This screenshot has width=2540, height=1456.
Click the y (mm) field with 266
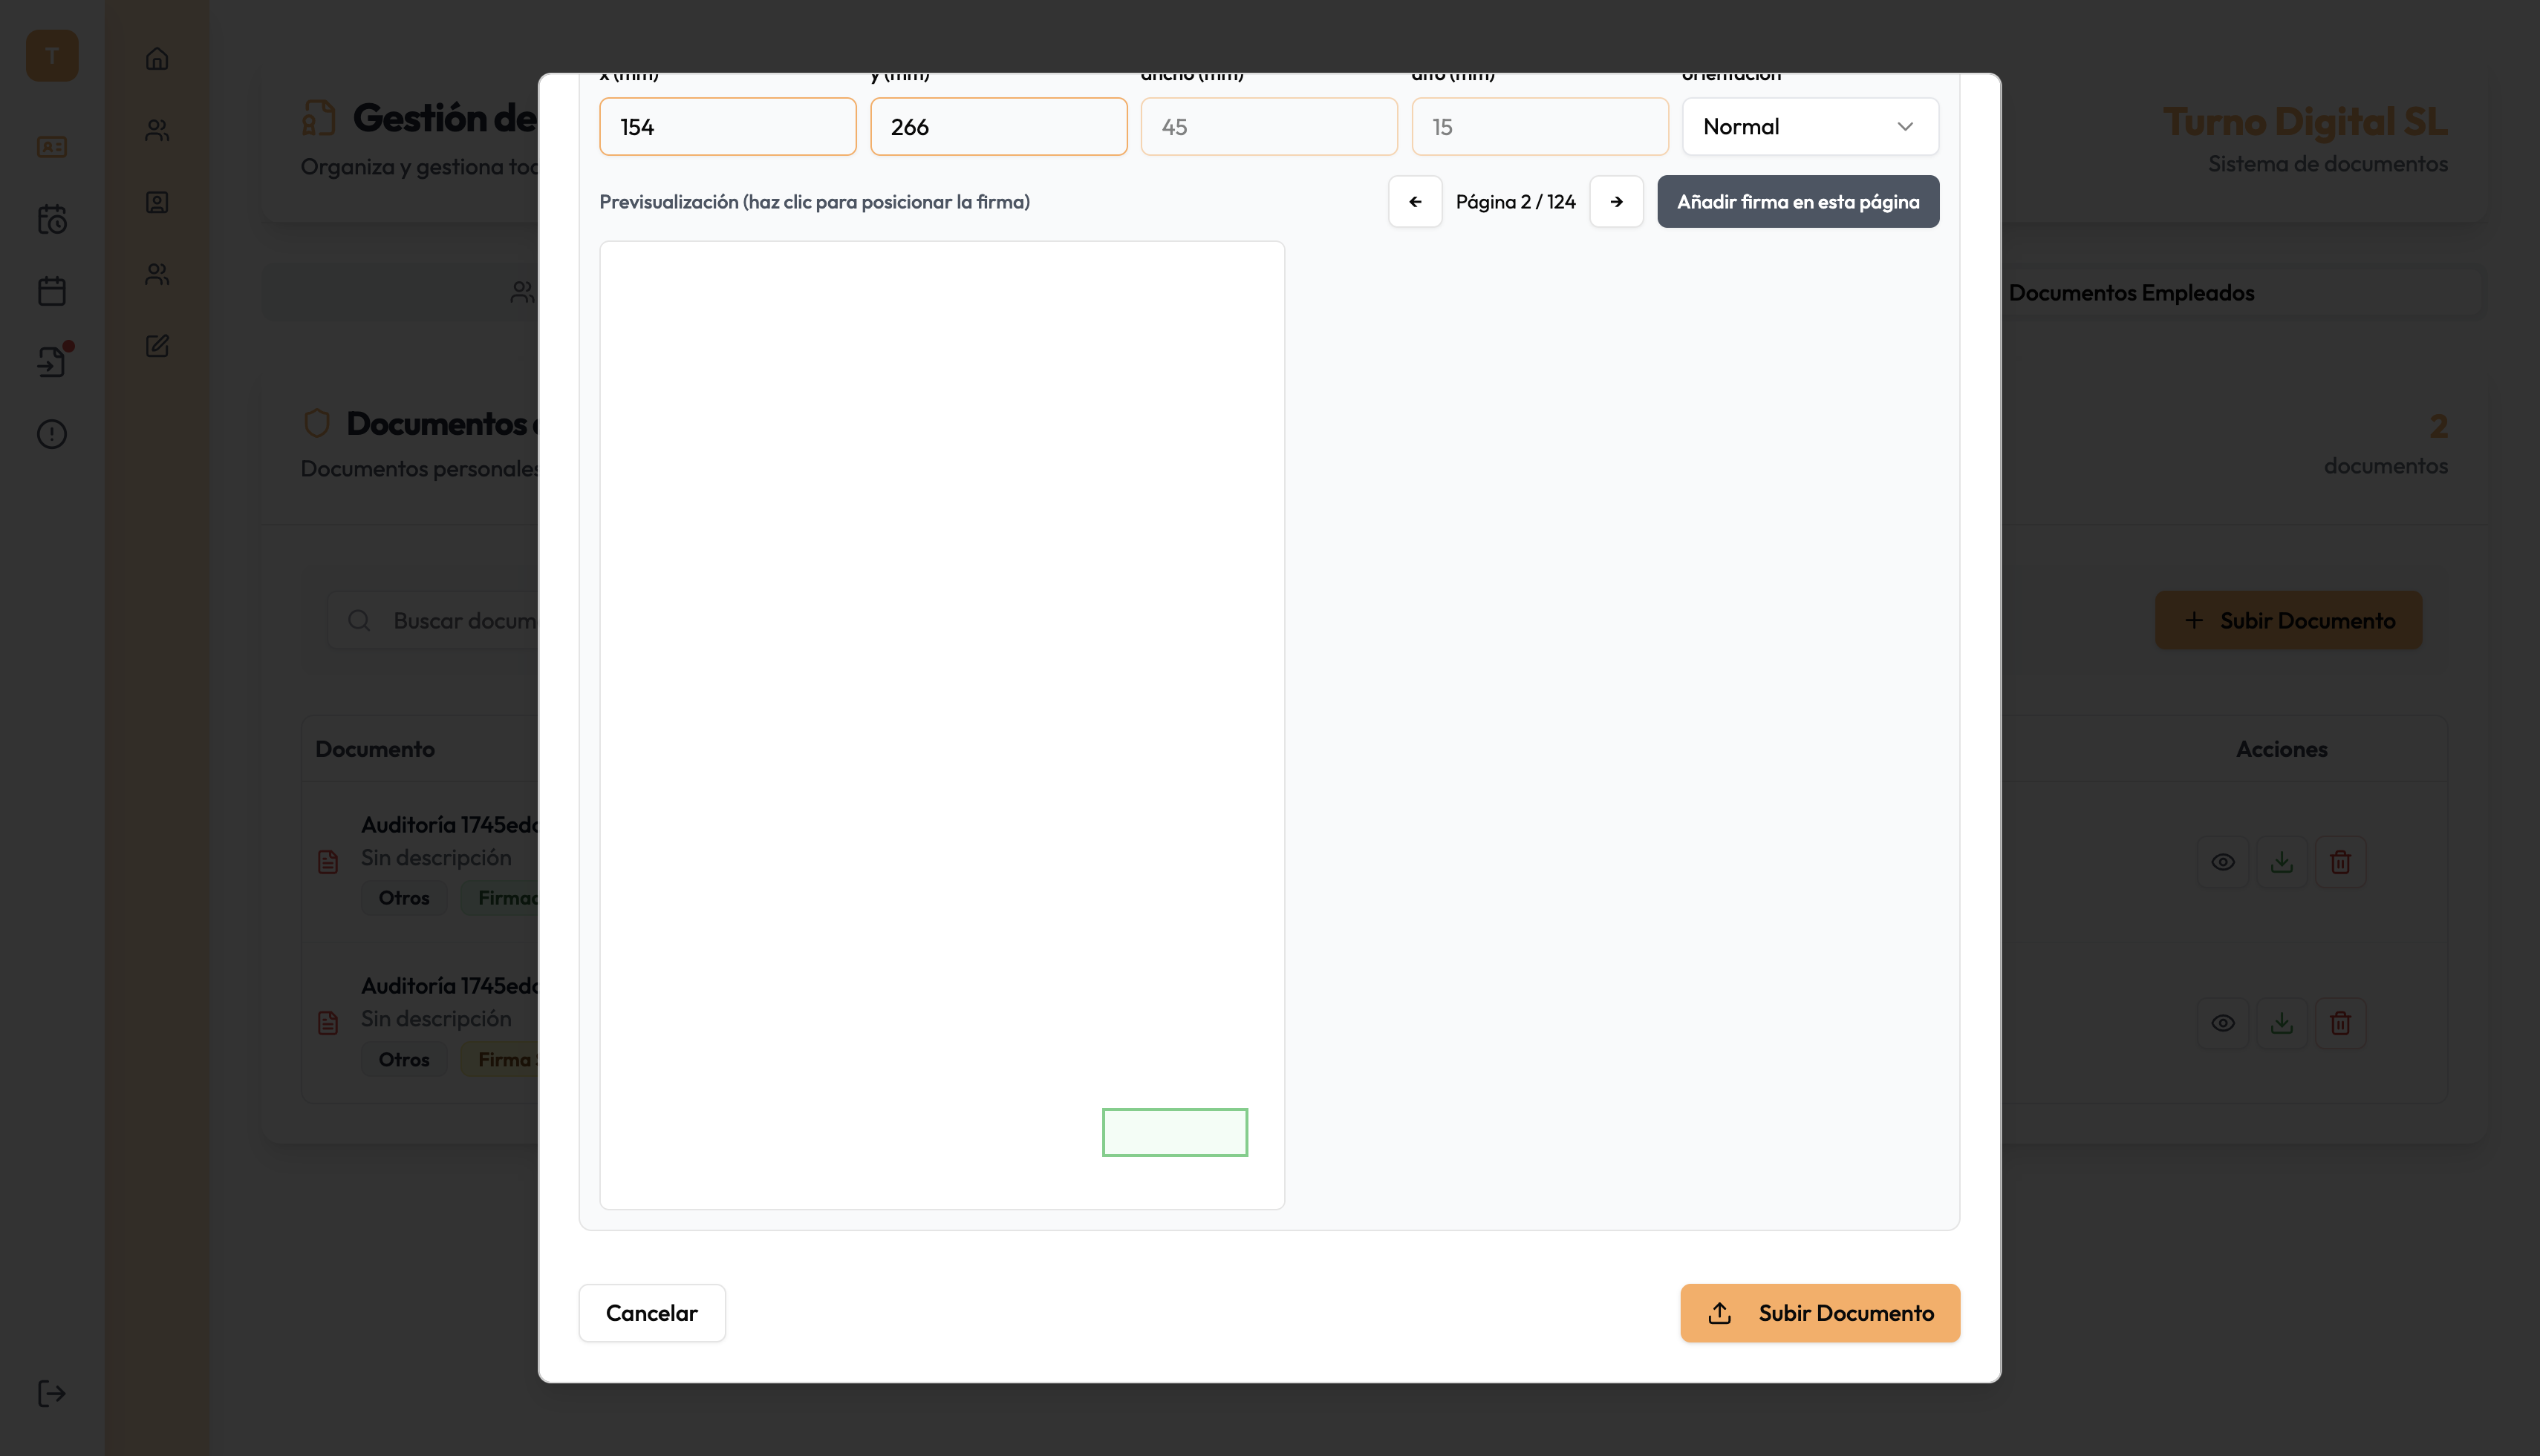pos(999,127)
